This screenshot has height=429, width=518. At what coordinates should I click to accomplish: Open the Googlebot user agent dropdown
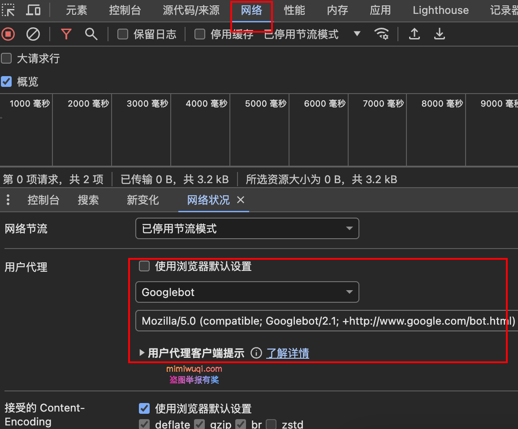point(247,292)
